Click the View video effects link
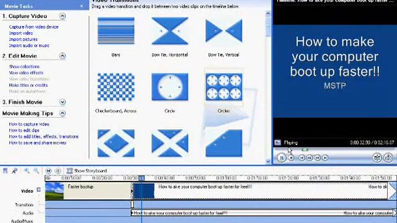397x223 pixels. click(x=26, y=73)
